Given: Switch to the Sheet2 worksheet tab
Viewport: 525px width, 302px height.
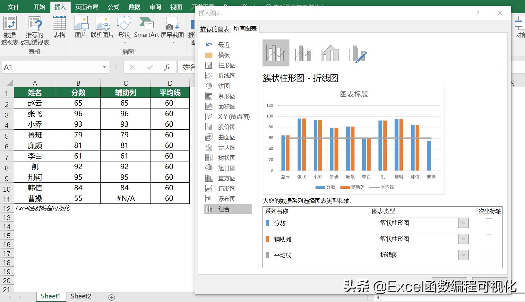Looking at the screenshot, I should (x=81, y=296).
